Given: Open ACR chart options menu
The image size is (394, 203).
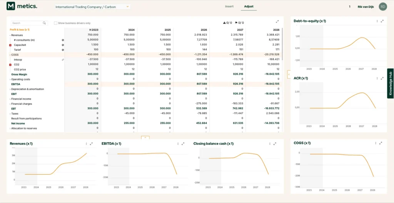Looking at the screenshot, I should tap(377, 78).
